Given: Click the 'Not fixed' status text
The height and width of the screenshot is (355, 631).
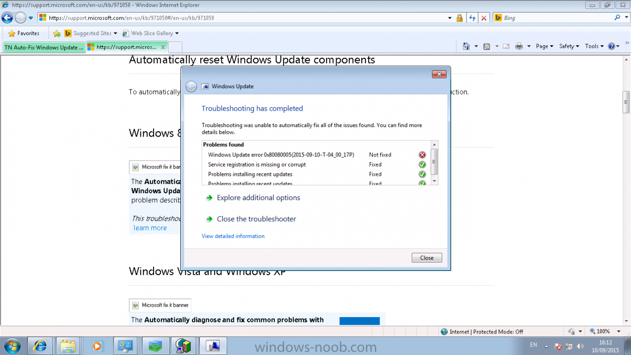Looking at the screenshot, I should pyautogui.click(x=380, y=155).
